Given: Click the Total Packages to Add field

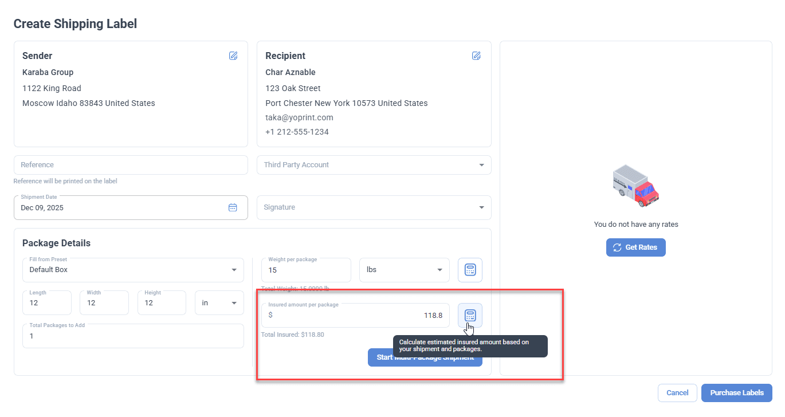Looking at the screenshot, I should pyautogui.click(x=133, y=336).
